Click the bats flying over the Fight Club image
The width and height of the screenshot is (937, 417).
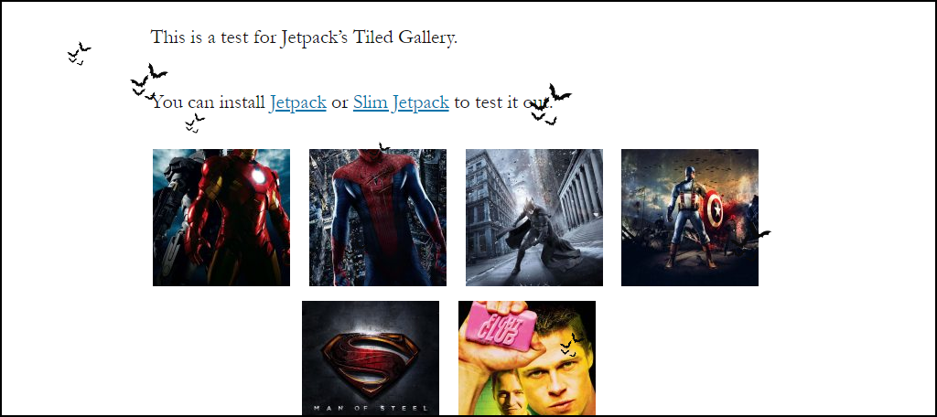[572, 346]
